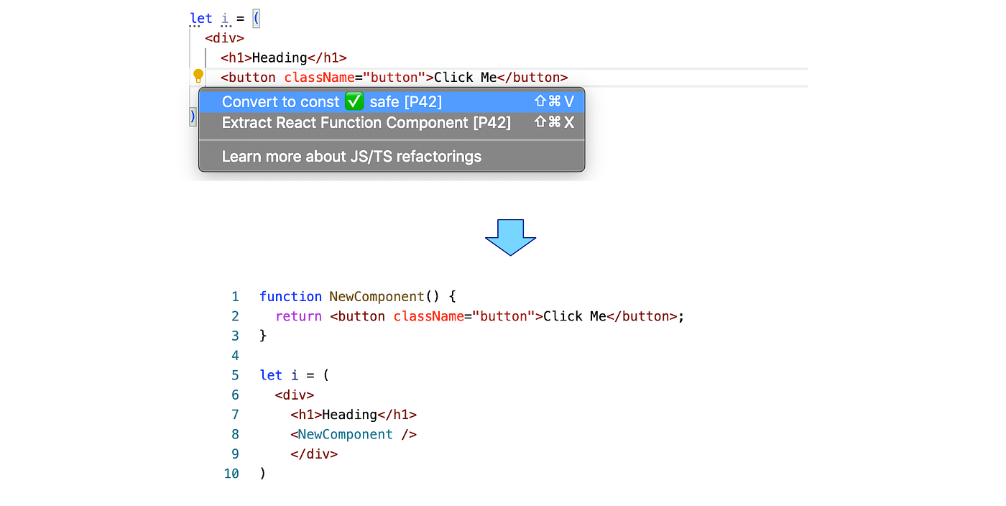This screenshot has height=506, width=1006.
Task: Click the yellow lightbulb quick-fix icon
Action: point(198,75)
